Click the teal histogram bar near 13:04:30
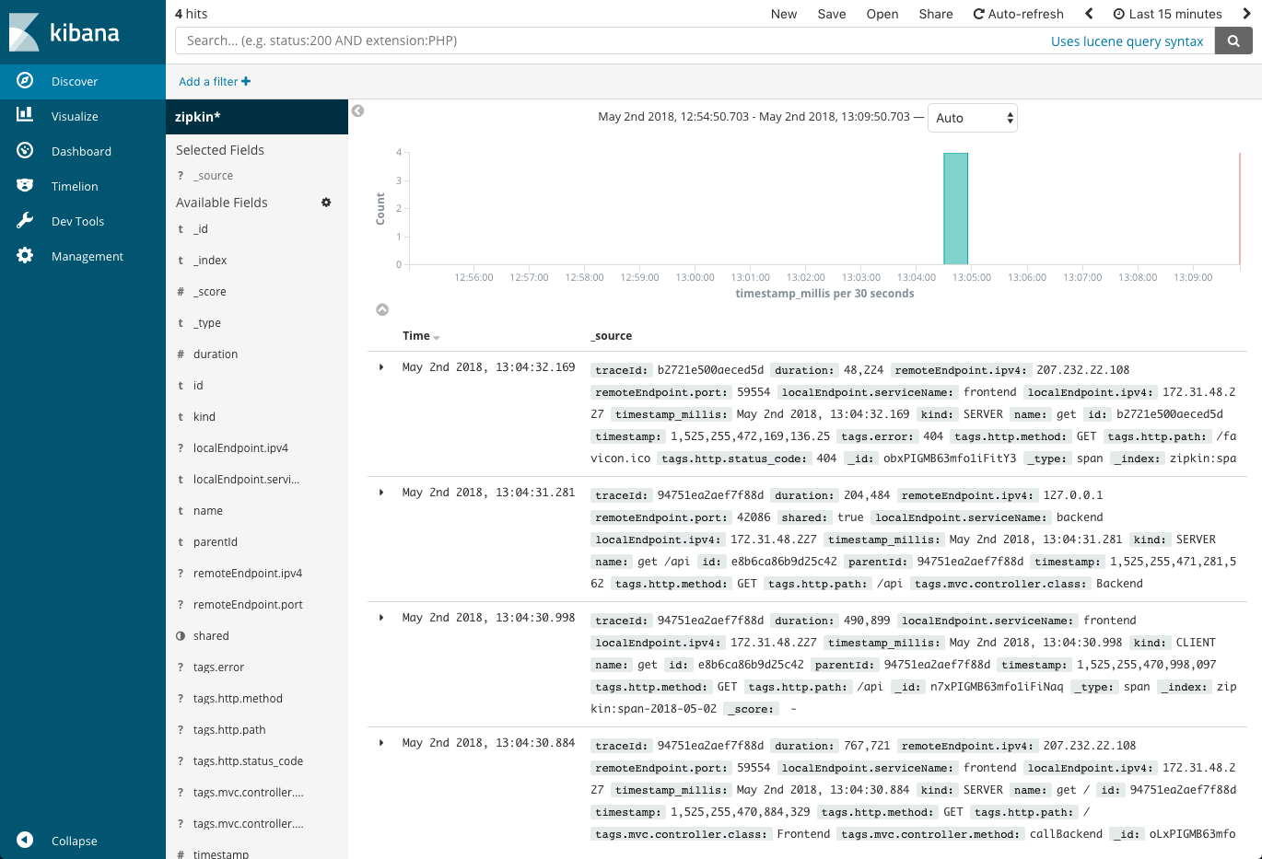The image size is (1262, 859). [x=955, y=209]
